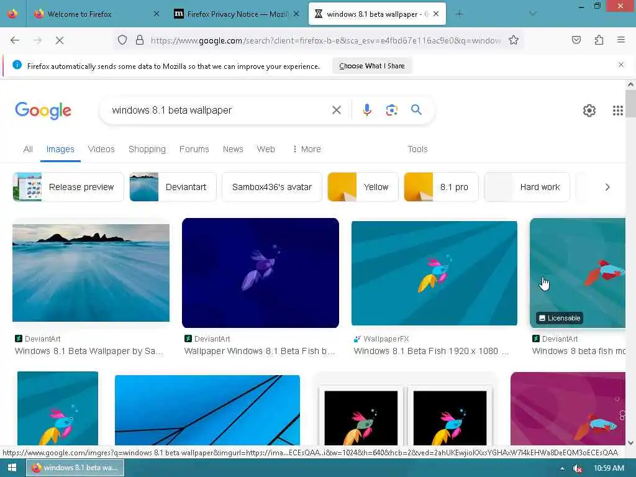
Task: Open the Google apps grid
Action: click(x=617, y=111)
